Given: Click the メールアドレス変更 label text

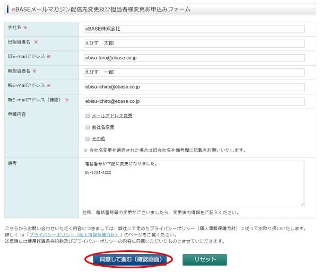Looking at the screenshot, I should pyautogui.click(x=112, y=116).
